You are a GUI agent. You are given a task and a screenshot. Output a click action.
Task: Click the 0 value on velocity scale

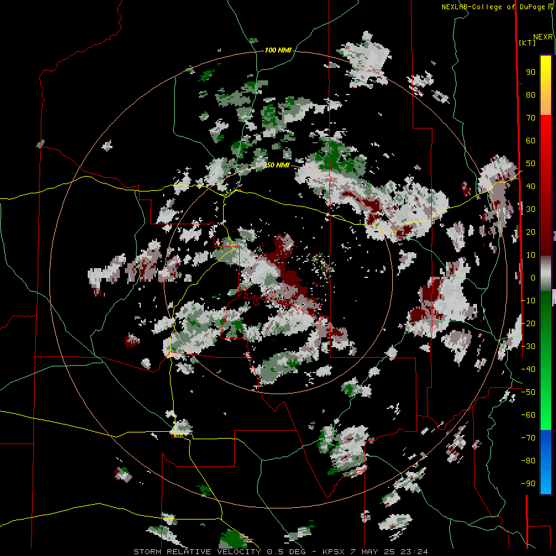click(533, 277)
